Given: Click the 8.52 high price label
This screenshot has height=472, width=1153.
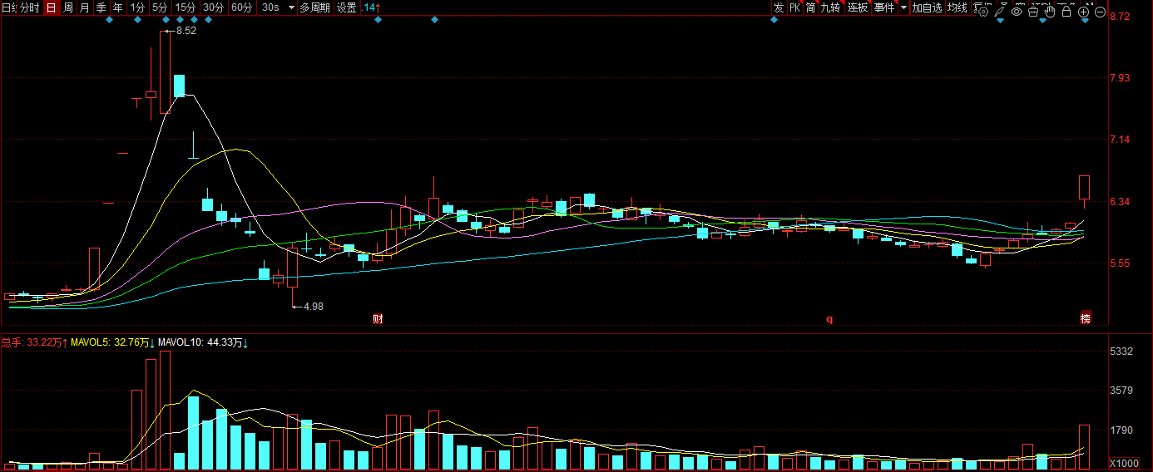Looking at the screenshot, I should pos(186,31).
